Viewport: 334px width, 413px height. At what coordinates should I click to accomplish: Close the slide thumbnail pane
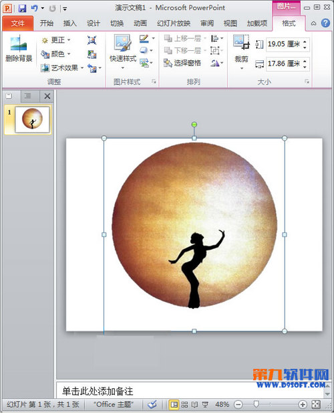47,96
